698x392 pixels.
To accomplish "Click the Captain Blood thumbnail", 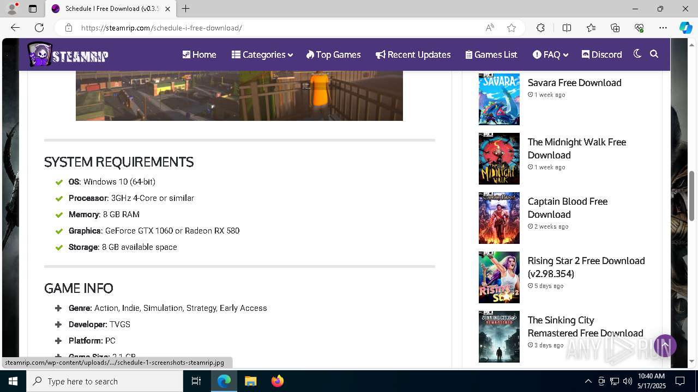I will [499, 218].
